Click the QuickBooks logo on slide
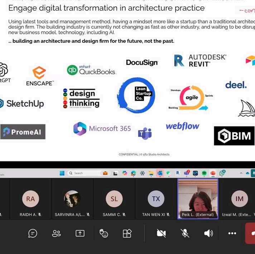 92,70
